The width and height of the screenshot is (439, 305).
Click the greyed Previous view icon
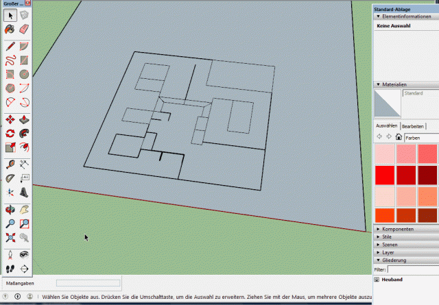(x=24, y=238)
